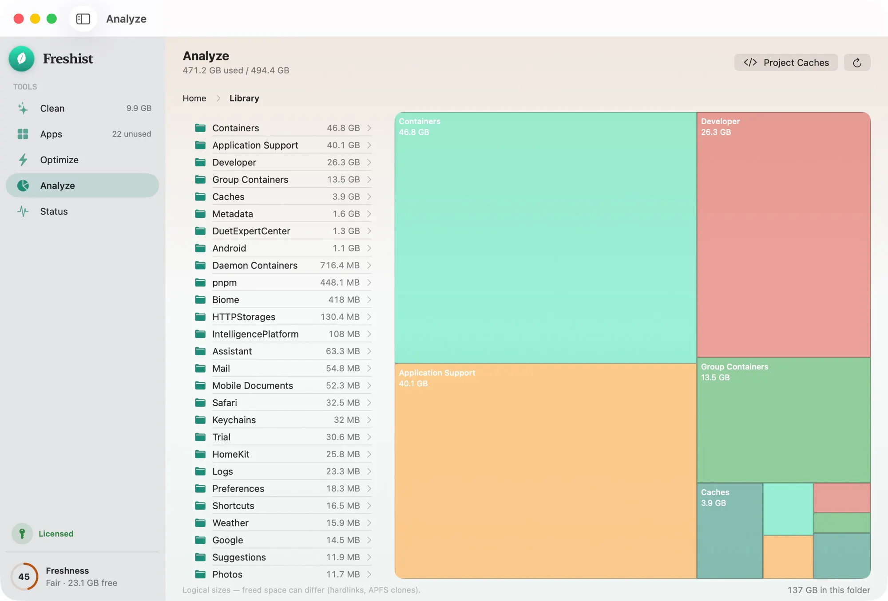Open the Apps tool

(82, 134)
